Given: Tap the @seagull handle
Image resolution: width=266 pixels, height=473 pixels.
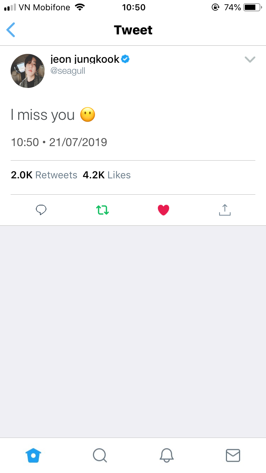Looking at the screenshot, I should (x=68, y=71).
